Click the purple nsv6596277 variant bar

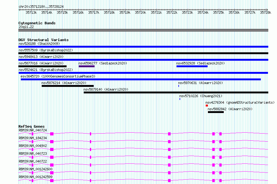pyautogui.click(x=87, y=66)
